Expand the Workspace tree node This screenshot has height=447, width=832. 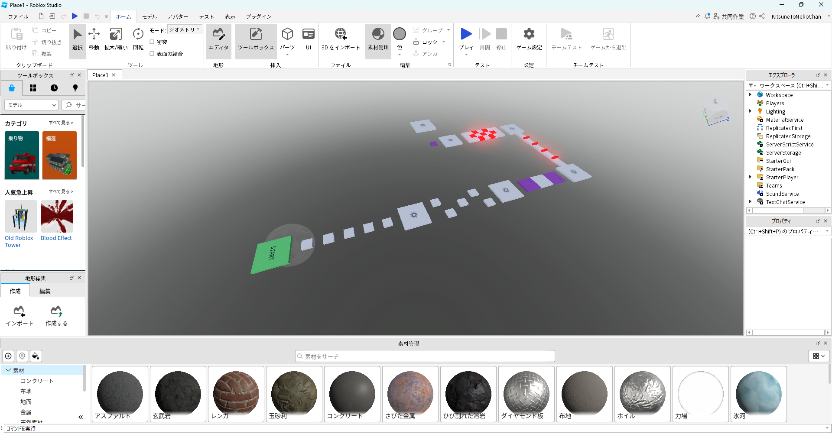750,95
